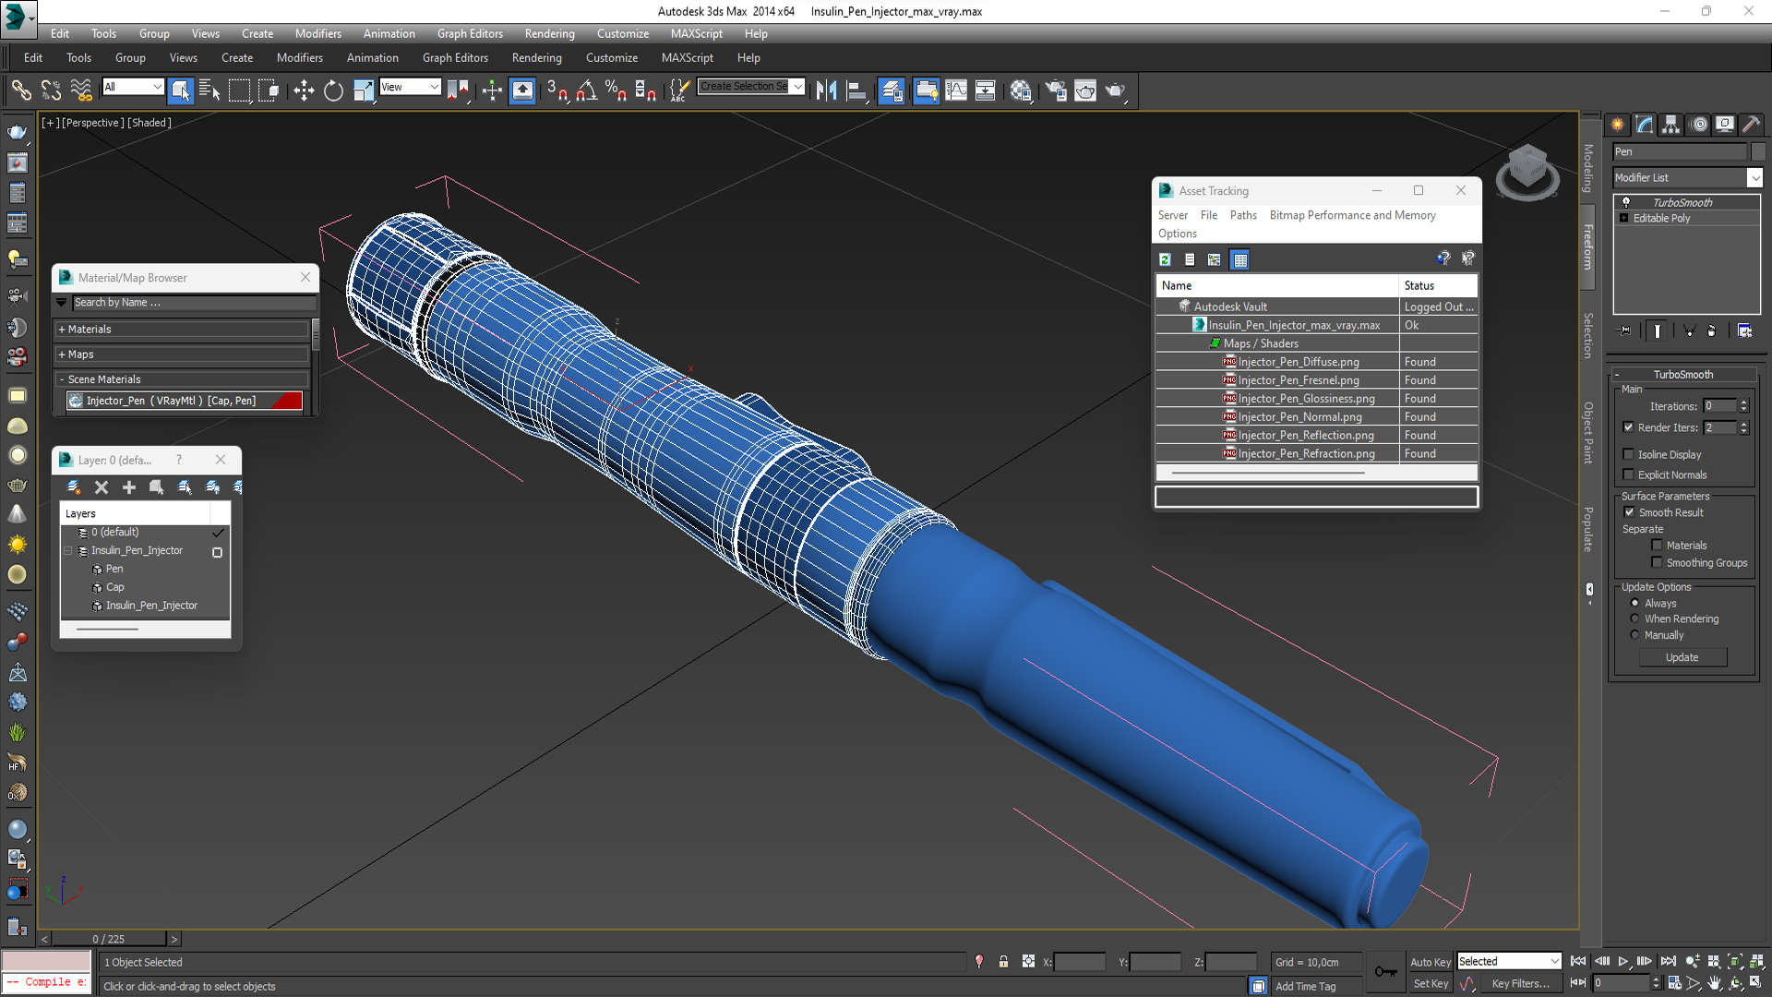Open Paths menu in Asset Tracking
Image resolution: width=1772 pixels, height=997 pixels.
click(1243, 215)
